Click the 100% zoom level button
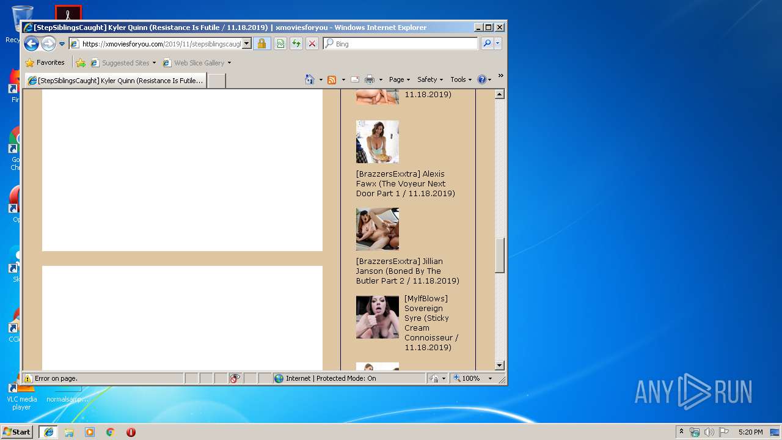The width and height of the screenshot is (782, 440). point(467,378)
